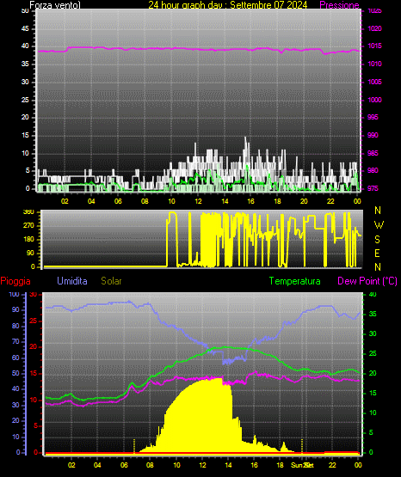Click the 18 hour tick on wind graph
Screen dimensions: 401x477
point(277,201)
